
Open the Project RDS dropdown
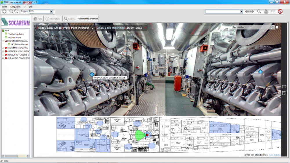click(x=51, y=12)
